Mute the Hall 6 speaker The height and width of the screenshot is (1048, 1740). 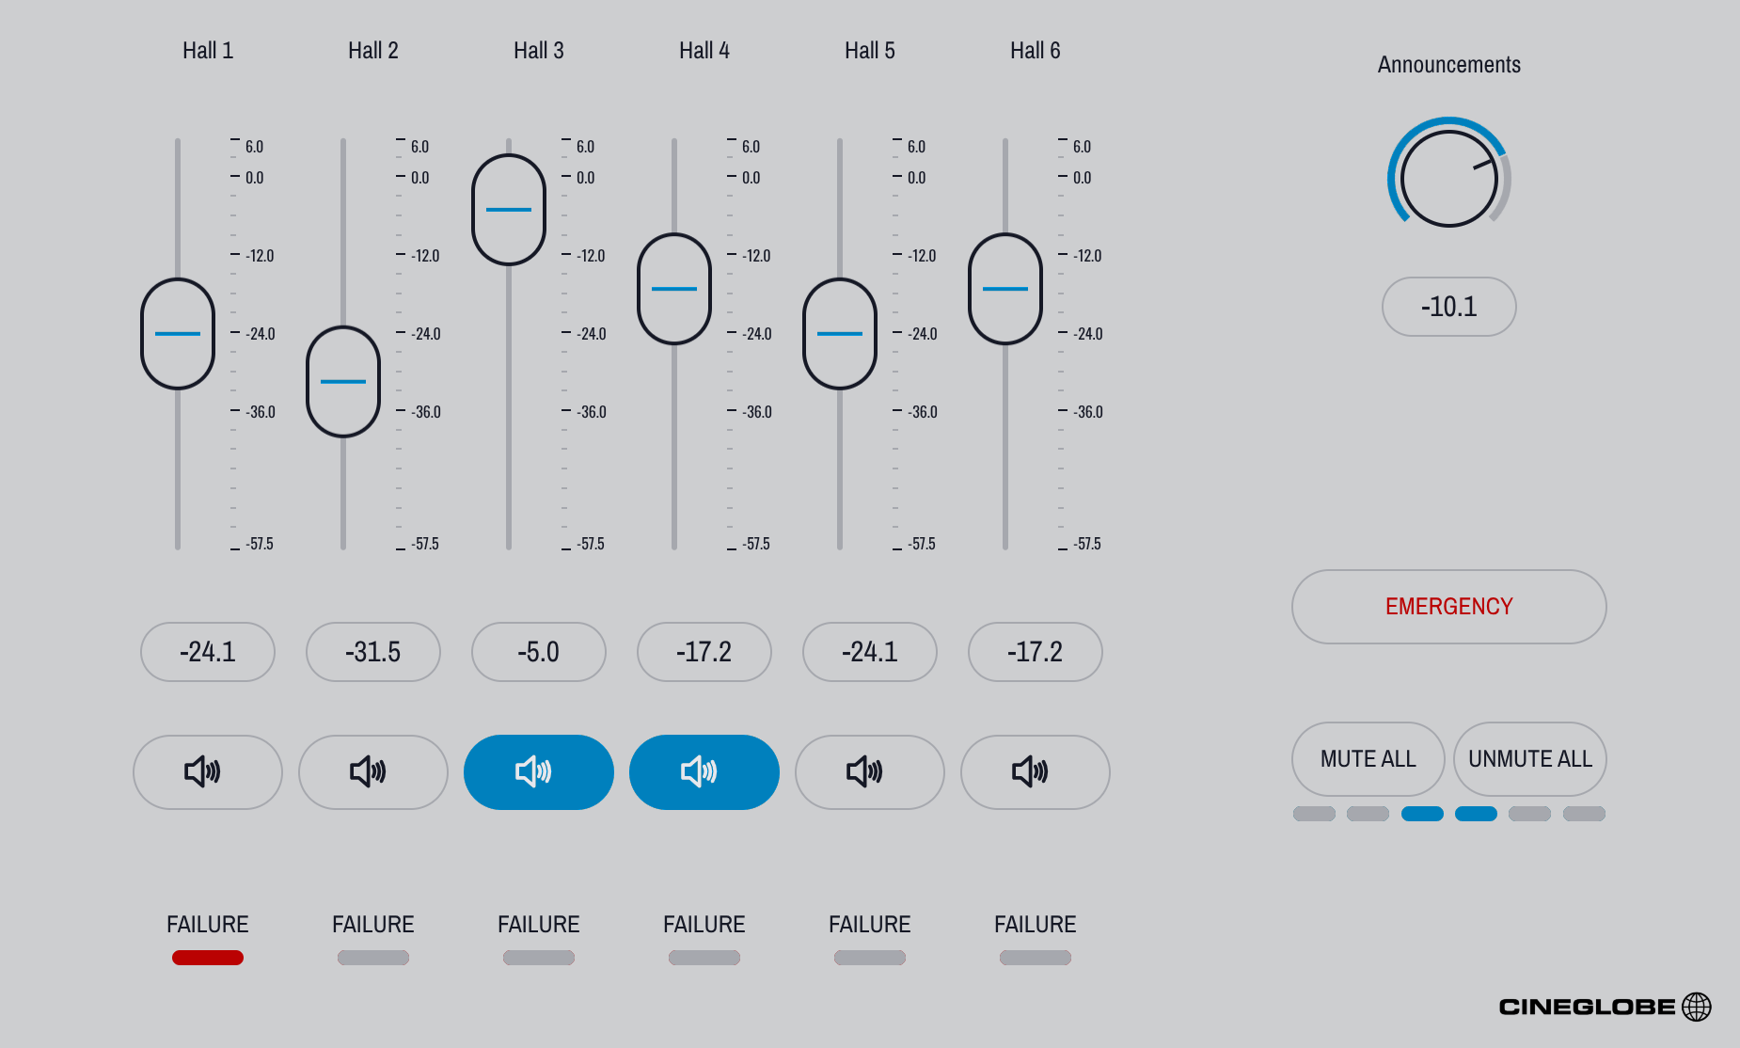[x=1035, y=772]
